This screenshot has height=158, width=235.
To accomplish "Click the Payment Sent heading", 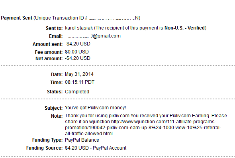I will pyautogui.click(x=17, y=18).
